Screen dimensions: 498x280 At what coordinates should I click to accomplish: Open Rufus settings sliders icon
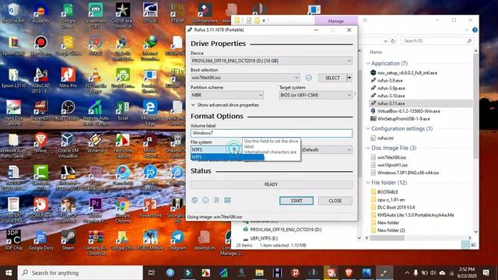pos(216,201)
